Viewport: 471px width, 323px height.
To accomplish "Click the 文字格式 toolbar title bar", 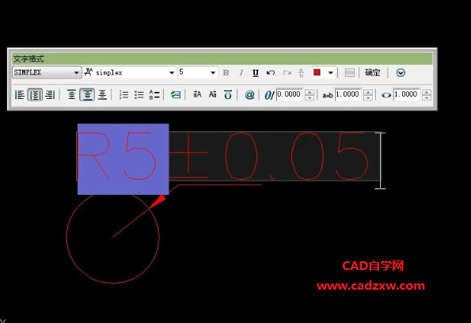I will (x=222, y=59).
